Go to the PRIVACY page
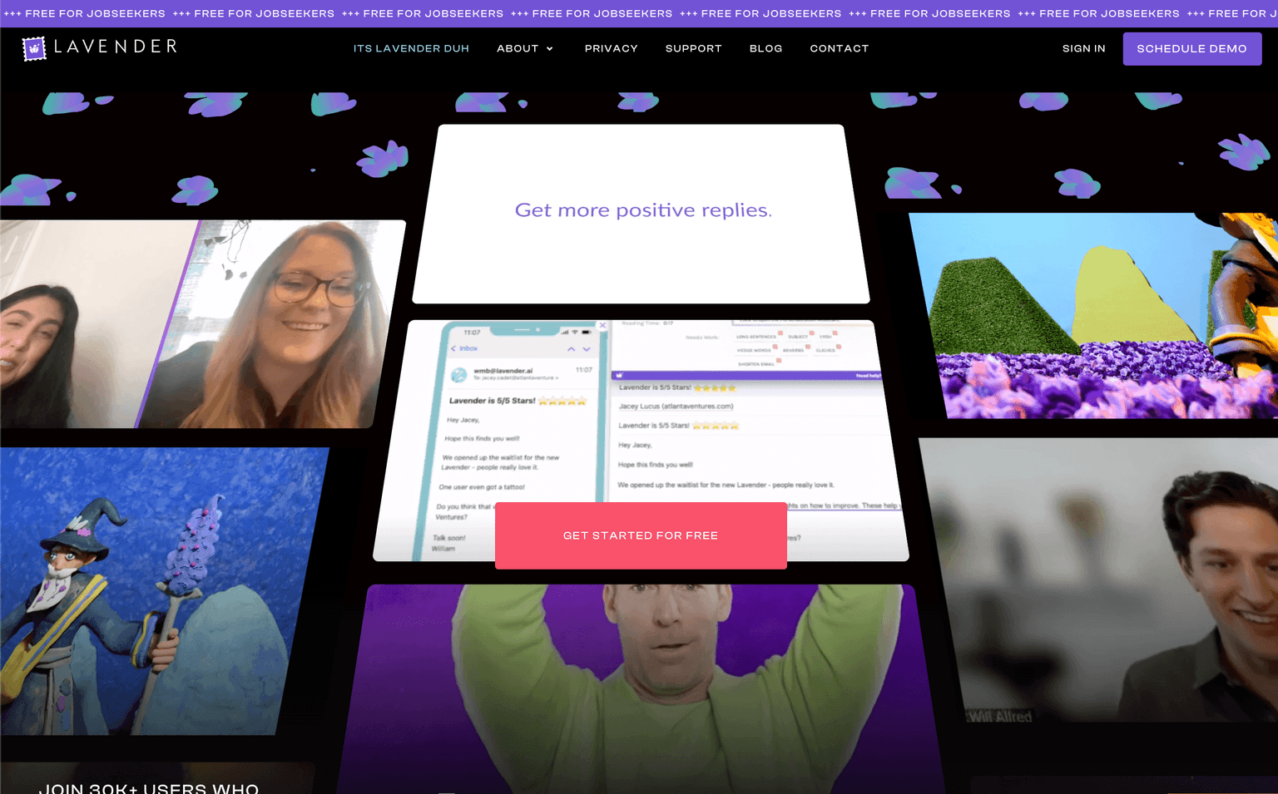The width and height of the screenshot is (1278, 794). (x=612, y=49)
